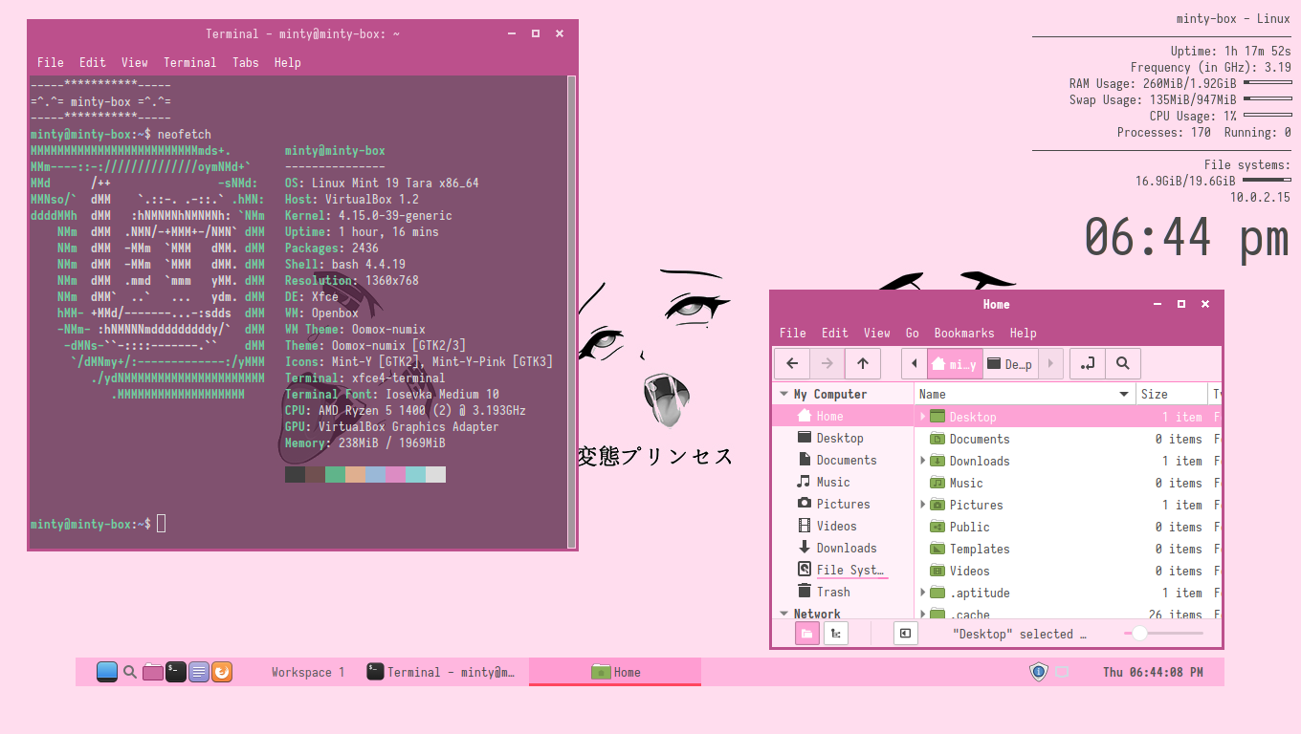The width and height of the screenshot is (1301, 734).
Task: Open the Tabs menu in Terminal
Action: [x=245, y=62]
